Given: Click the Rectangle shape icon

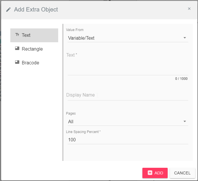Looking at the screenshot, I should (17, 48).
